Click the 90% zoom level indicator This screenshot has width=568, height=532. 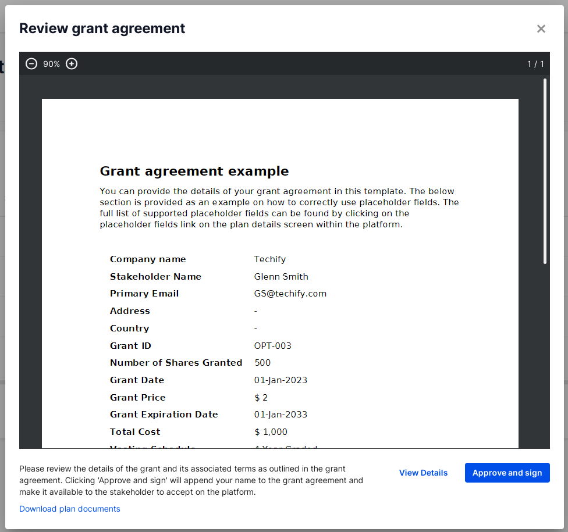click(x=51, y=64)
